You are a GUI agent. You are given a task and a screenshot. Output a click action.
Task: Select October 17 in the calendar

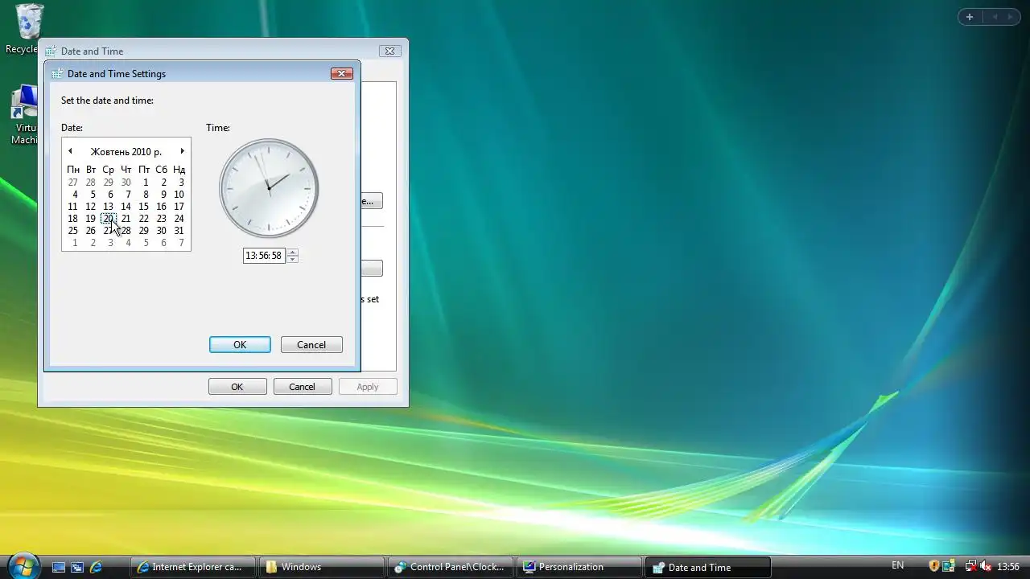point(179,207)
